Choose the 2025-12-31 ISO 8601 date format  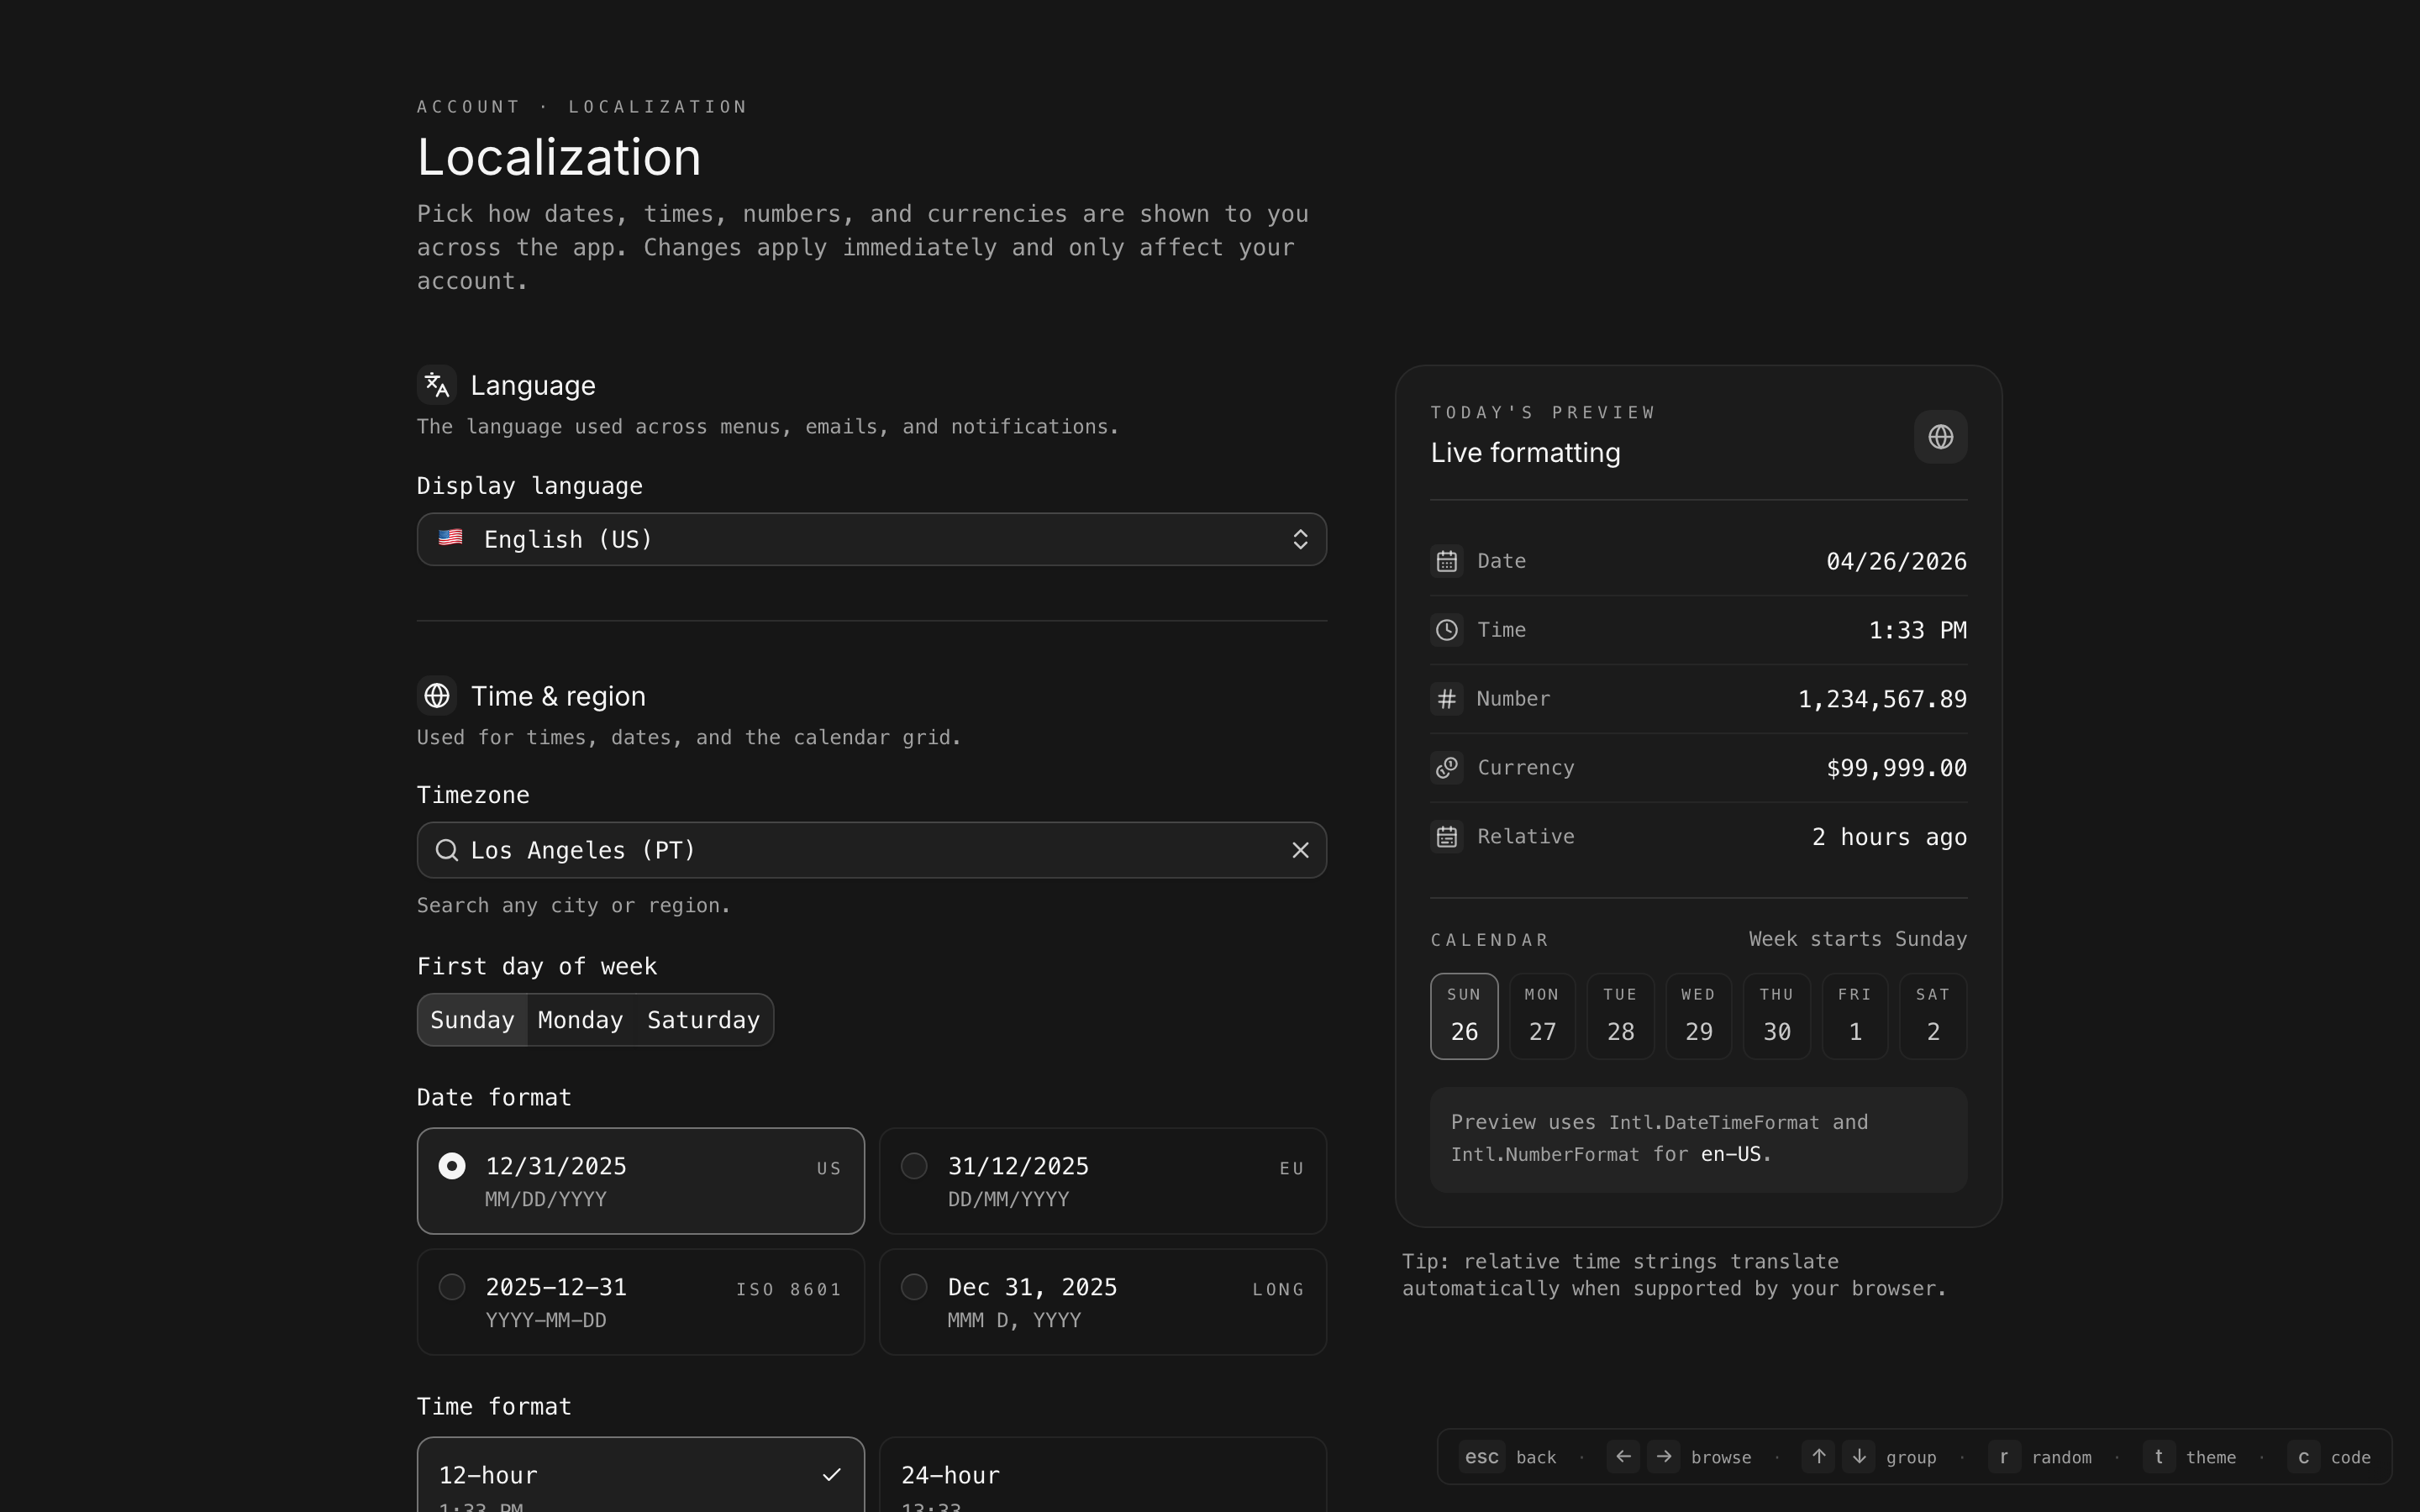(640, 1302)
